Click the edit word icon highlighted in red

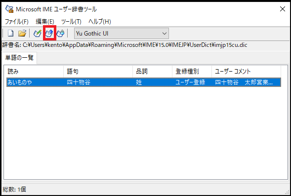tap(49, 34)
